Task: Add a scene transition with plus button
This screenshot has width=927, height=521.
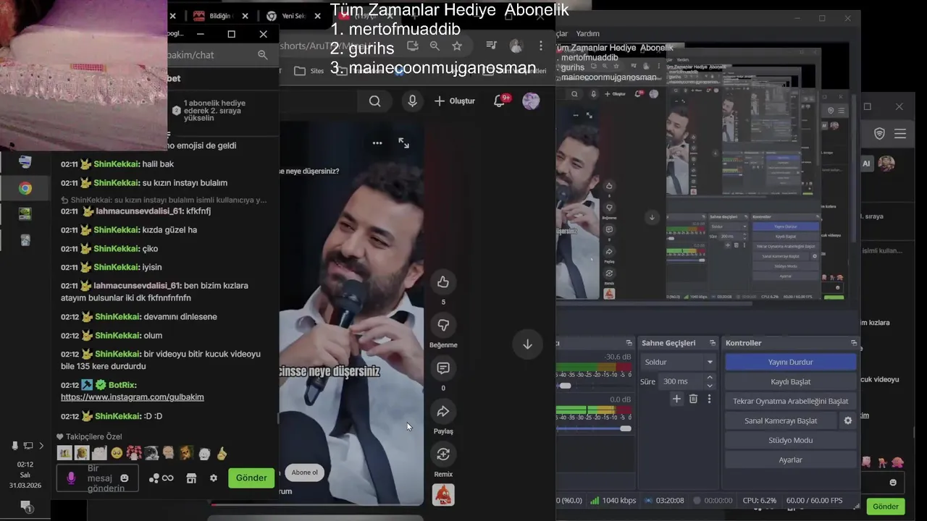Action: (x=676, y=399)
